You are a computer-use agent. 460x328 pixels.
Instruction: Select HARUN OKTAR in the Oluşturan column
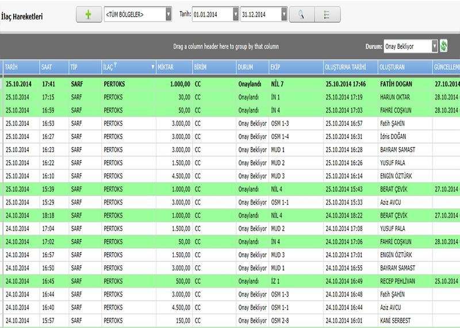point(395,97)
